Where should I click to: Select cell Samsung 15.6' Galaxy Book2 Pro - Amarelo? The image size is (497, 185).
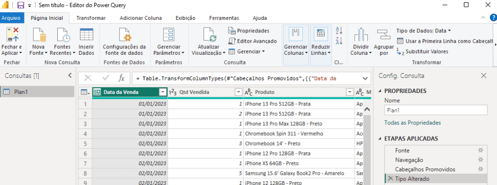[x=299, y=173]
